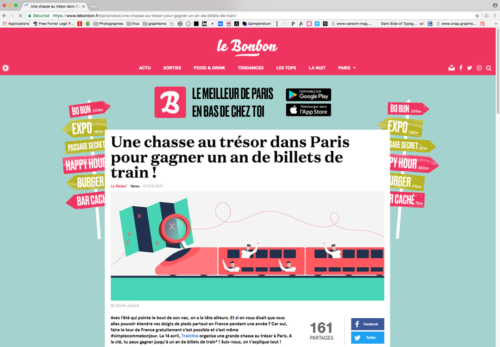Open the graphisme bookmarks folder
Viewport: 500px width, 347px height.
pyautogui.click(x=154, y=23)
